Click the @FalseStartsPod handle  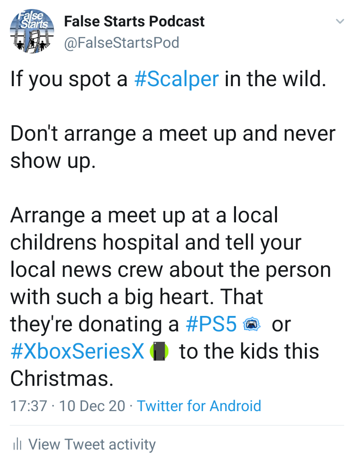pyautogui.click(x=122, y=42)
